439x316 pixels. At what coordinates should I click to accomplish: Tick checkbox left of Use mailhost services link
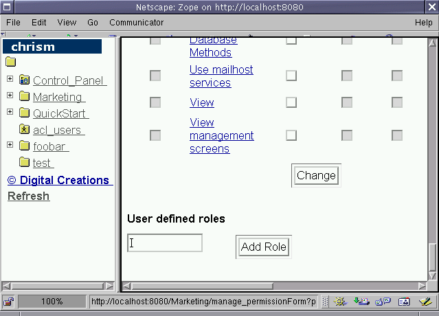click(x=155, y=76)
